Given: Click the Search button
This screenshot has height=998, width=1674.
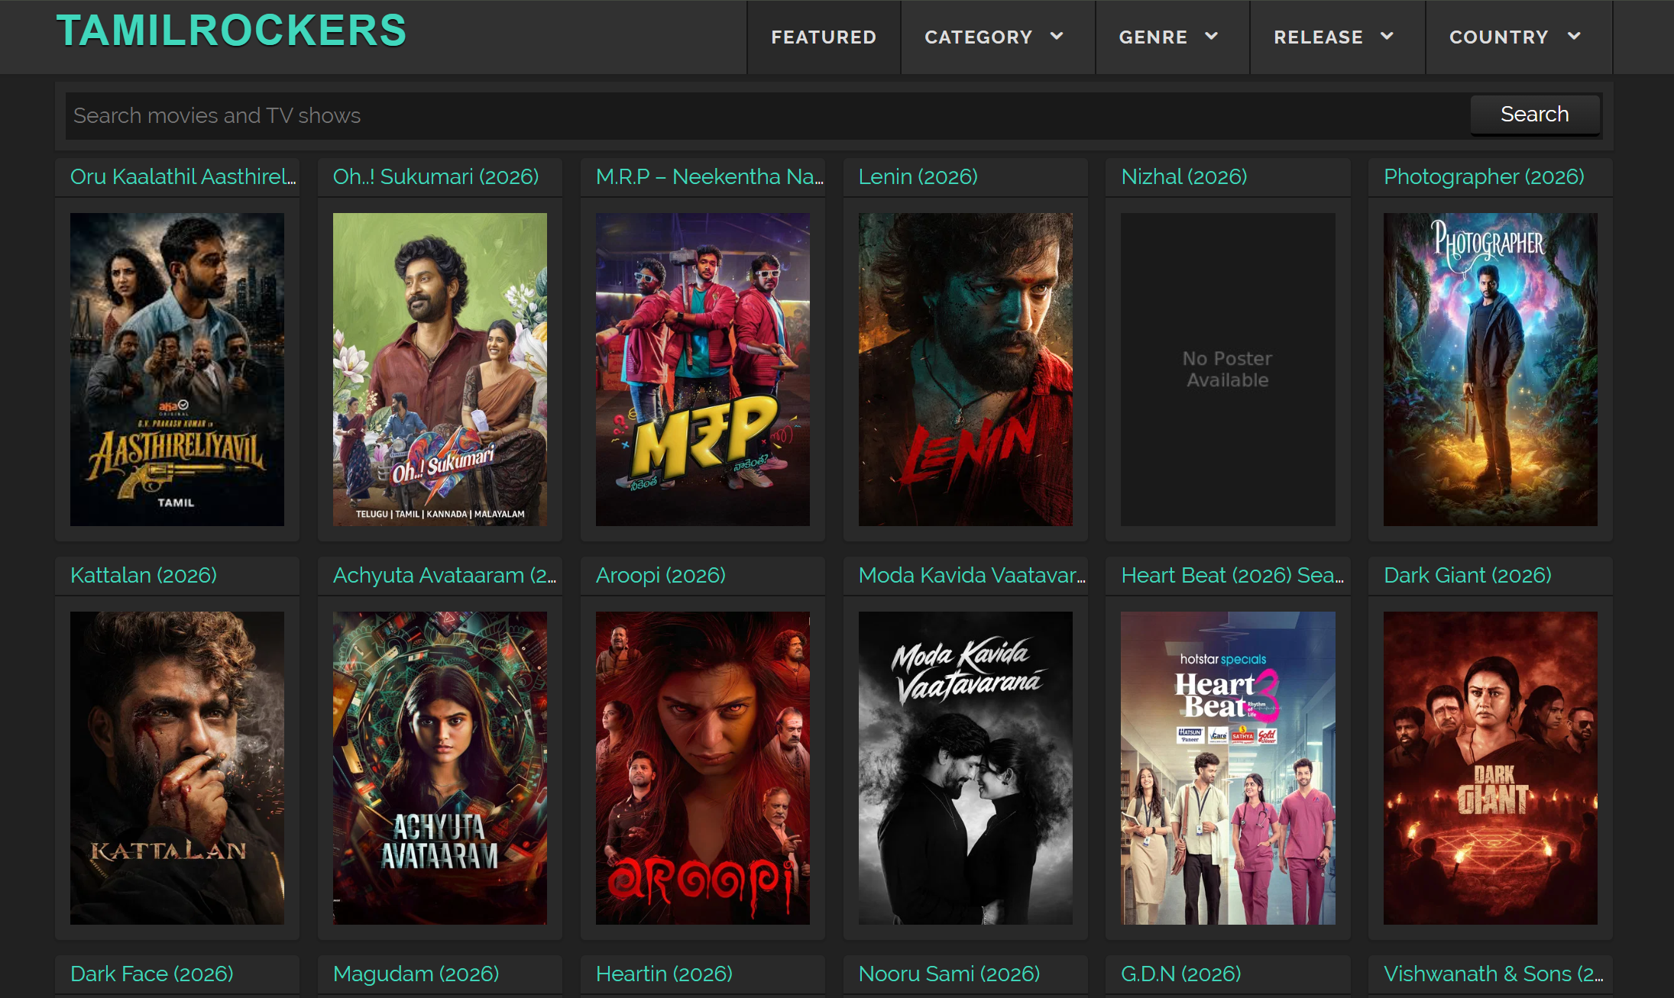Looking at the screenshot, I should pyautogui.click(x=1535, y=115).
